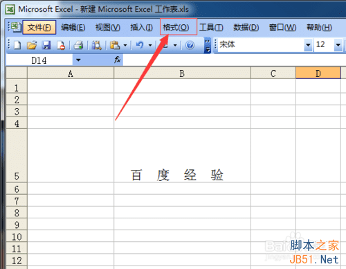346x269 pixels.
Task: Expand the Undo history dropdown arrow
Action: click(x=150, y=45)
